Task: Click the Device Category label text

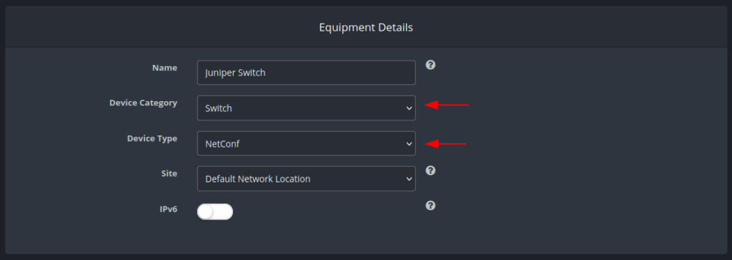Action: point(143,103)
